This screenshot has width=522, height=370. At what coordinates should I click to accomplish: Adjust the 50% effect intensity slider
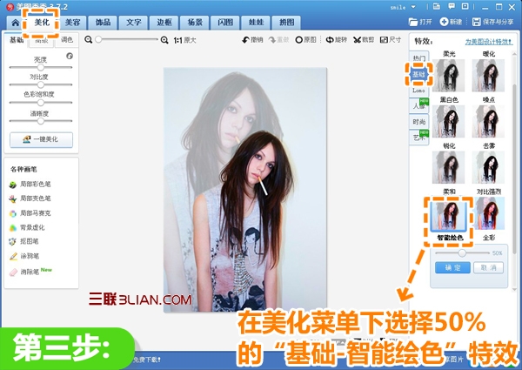(462, 253)
